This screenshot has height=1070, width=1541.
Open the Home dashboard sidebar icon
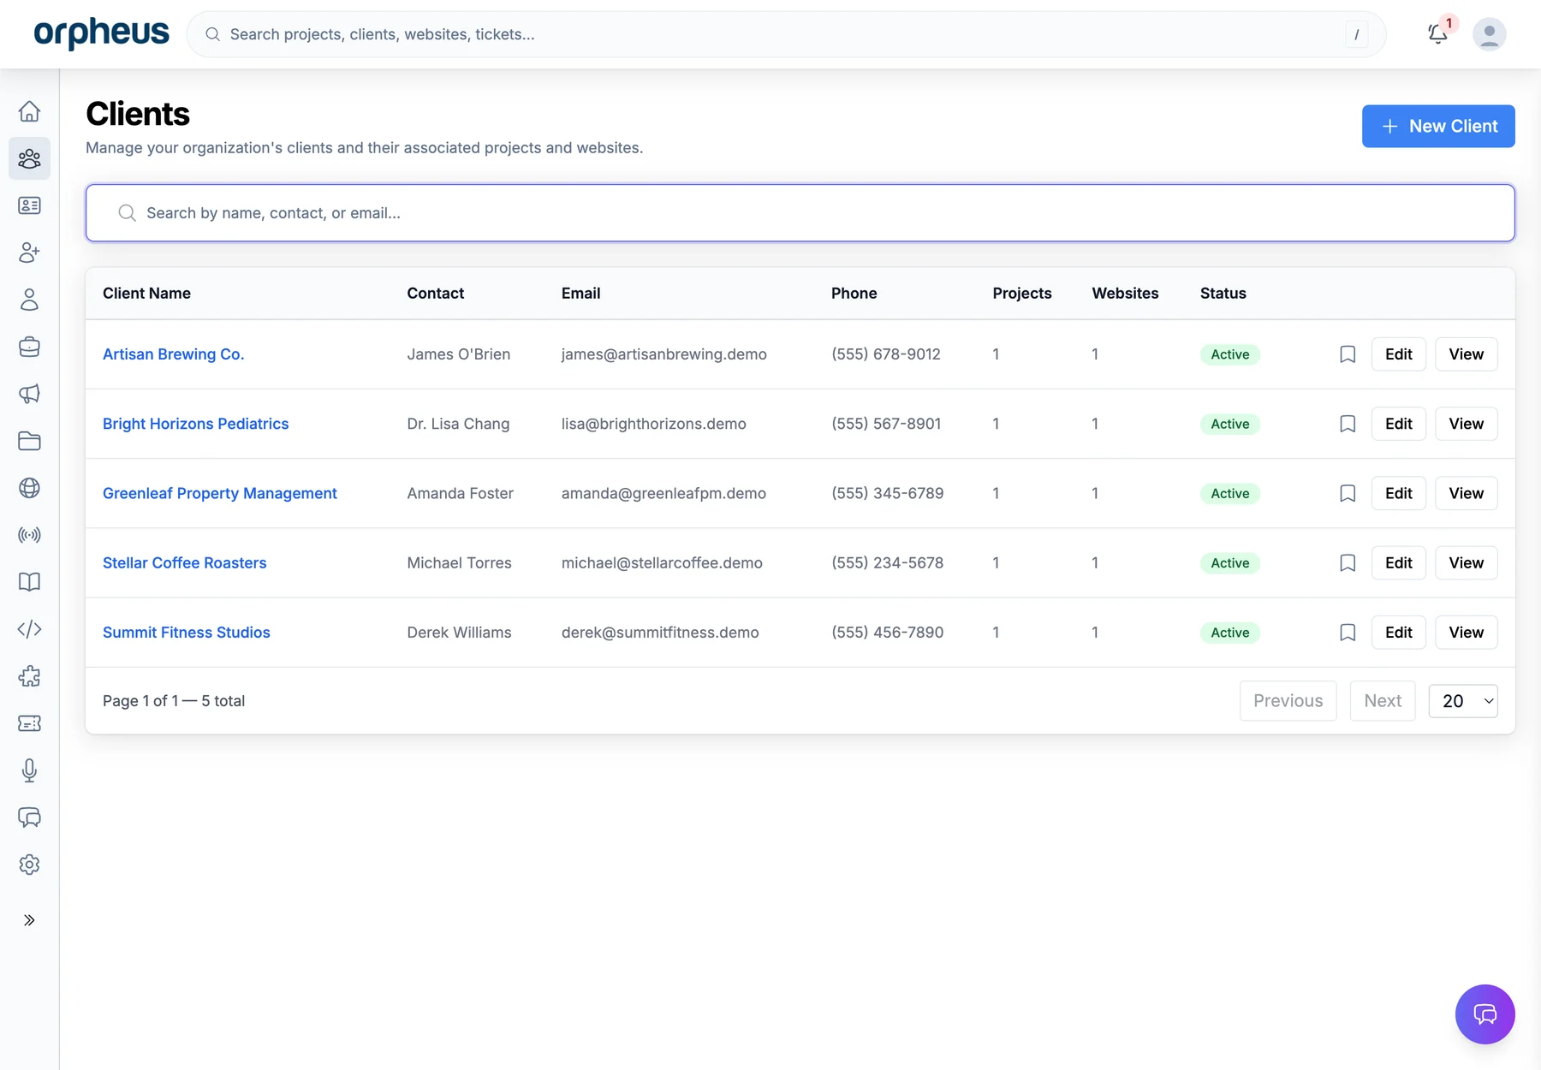tap(29, 111)
